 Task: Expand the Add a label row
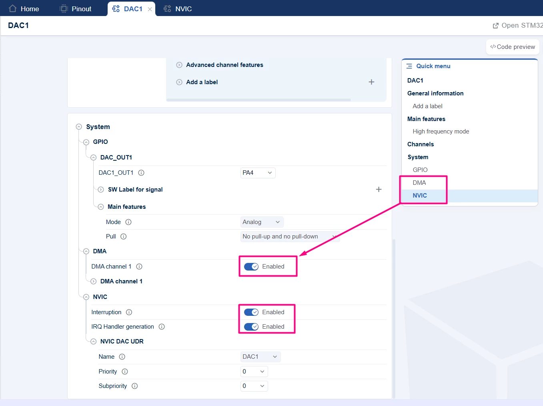click(x=179, y=82)
